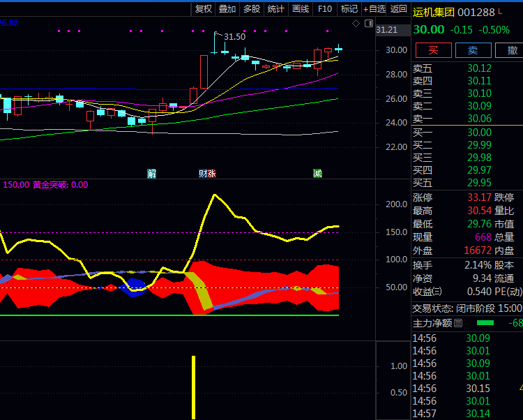Click the diamond icon above the price axis
This screenshot has height=420, width=523.
click(x=356, y=23)
